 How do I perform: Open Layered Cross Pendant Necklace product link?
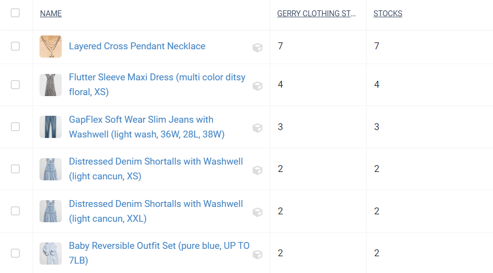point(137,46)
